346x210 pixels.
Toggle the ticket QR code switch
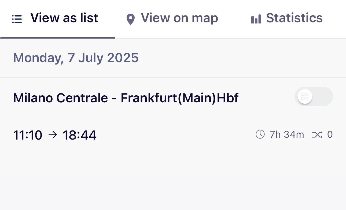click(314, 96)
